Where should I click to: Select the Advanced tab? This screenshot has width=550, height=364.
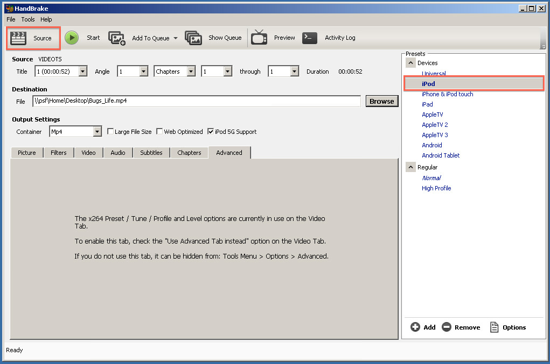point(229,153)
